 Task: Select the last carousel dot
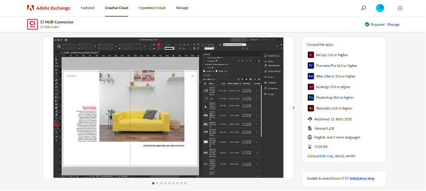[x=185, y=184]
